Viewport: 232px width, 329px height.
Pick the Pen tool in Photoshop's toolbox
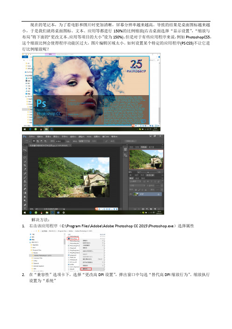pos(25,205)
